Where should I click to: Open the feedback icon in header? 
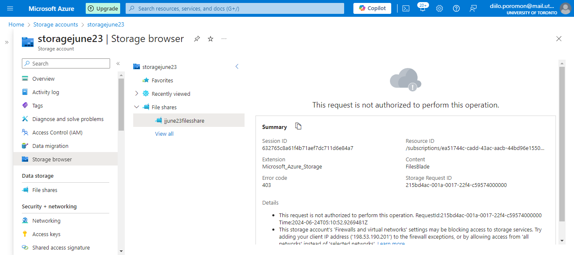473,8
